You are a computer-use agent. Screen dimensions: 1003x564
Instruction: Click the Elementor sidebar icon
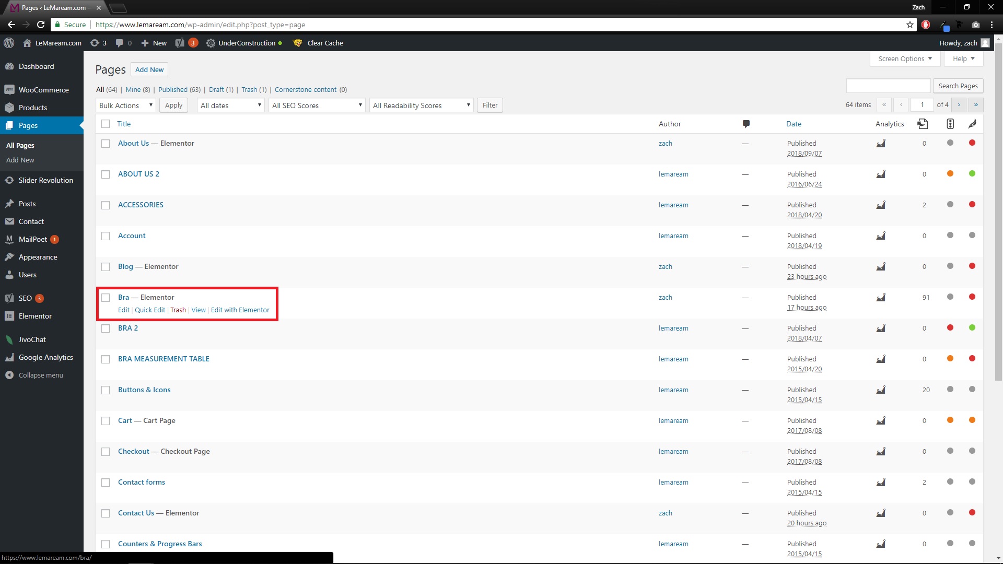[9, 316]
